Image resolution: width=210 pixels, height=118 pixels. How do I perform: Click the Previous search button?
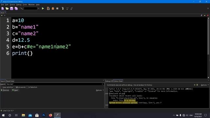[x=5, y=90]
